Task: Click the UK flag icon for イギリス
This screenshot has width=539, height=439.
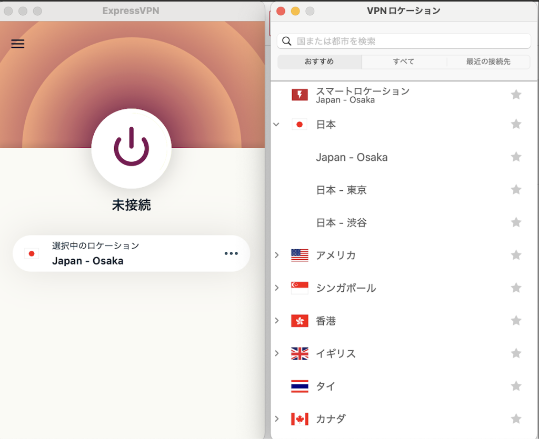Action: 300,353
